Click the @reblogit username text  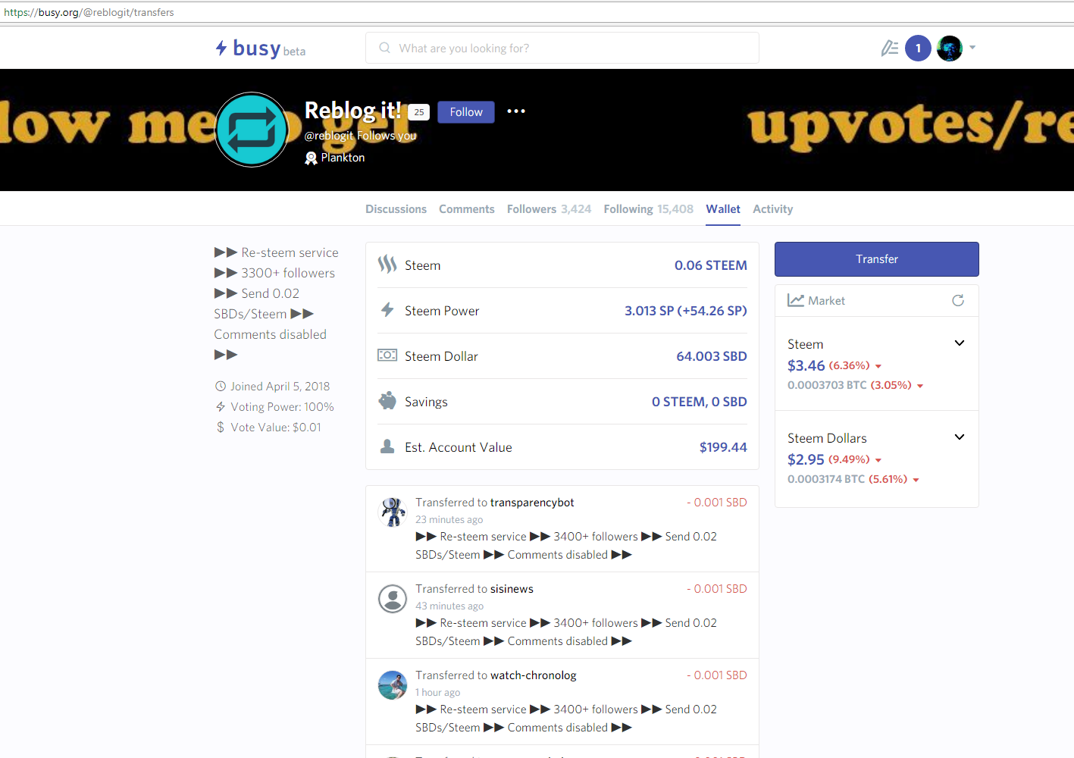[x=329, y=136]
